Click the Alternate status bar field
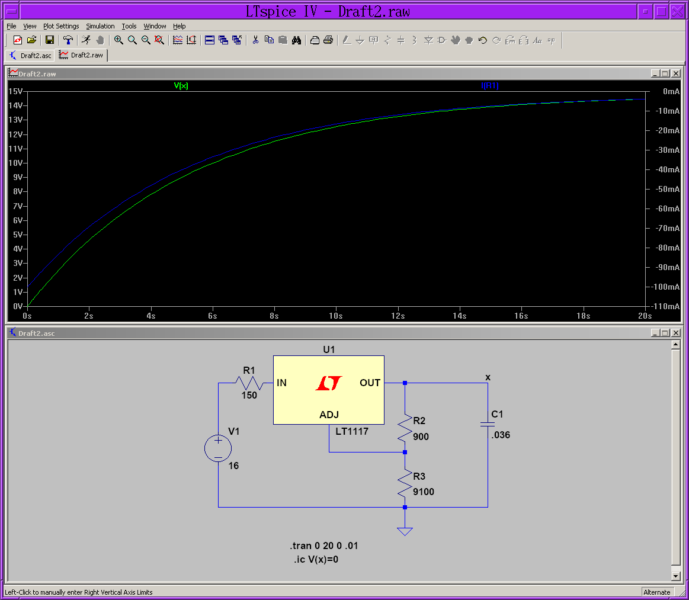This screenshot has height=600, width=689. coord(657,592)
